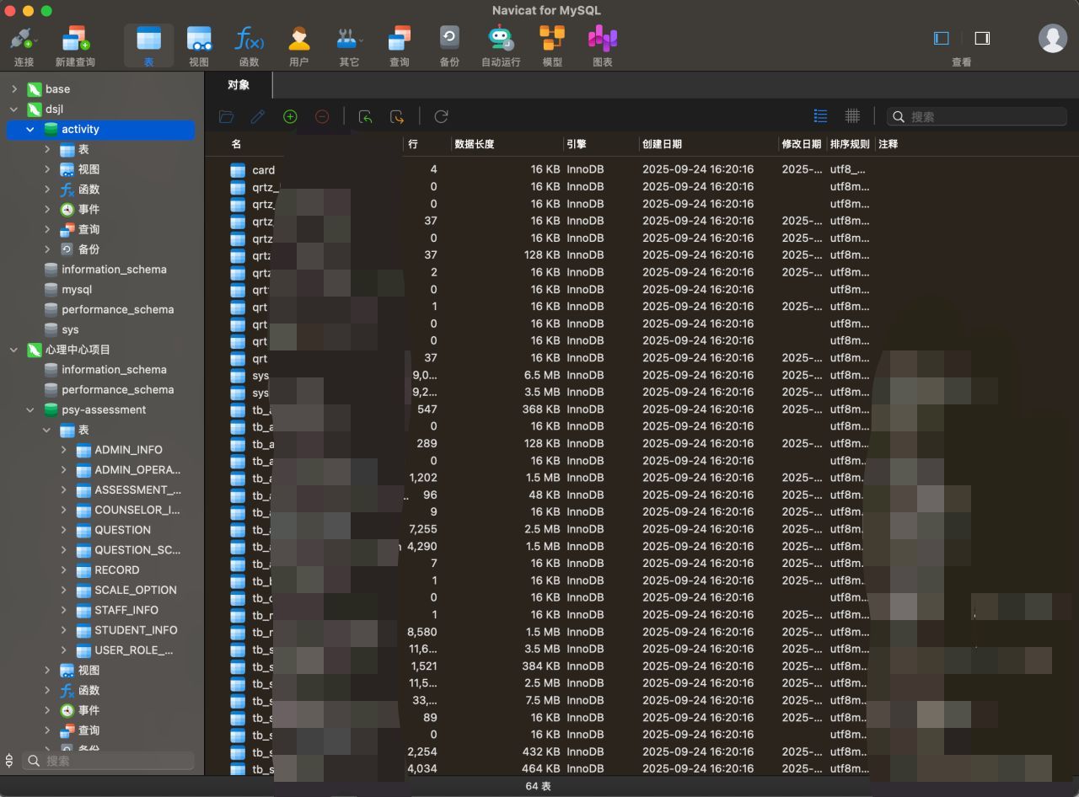Sort by 创建日期 column header

tap(662, 144)
